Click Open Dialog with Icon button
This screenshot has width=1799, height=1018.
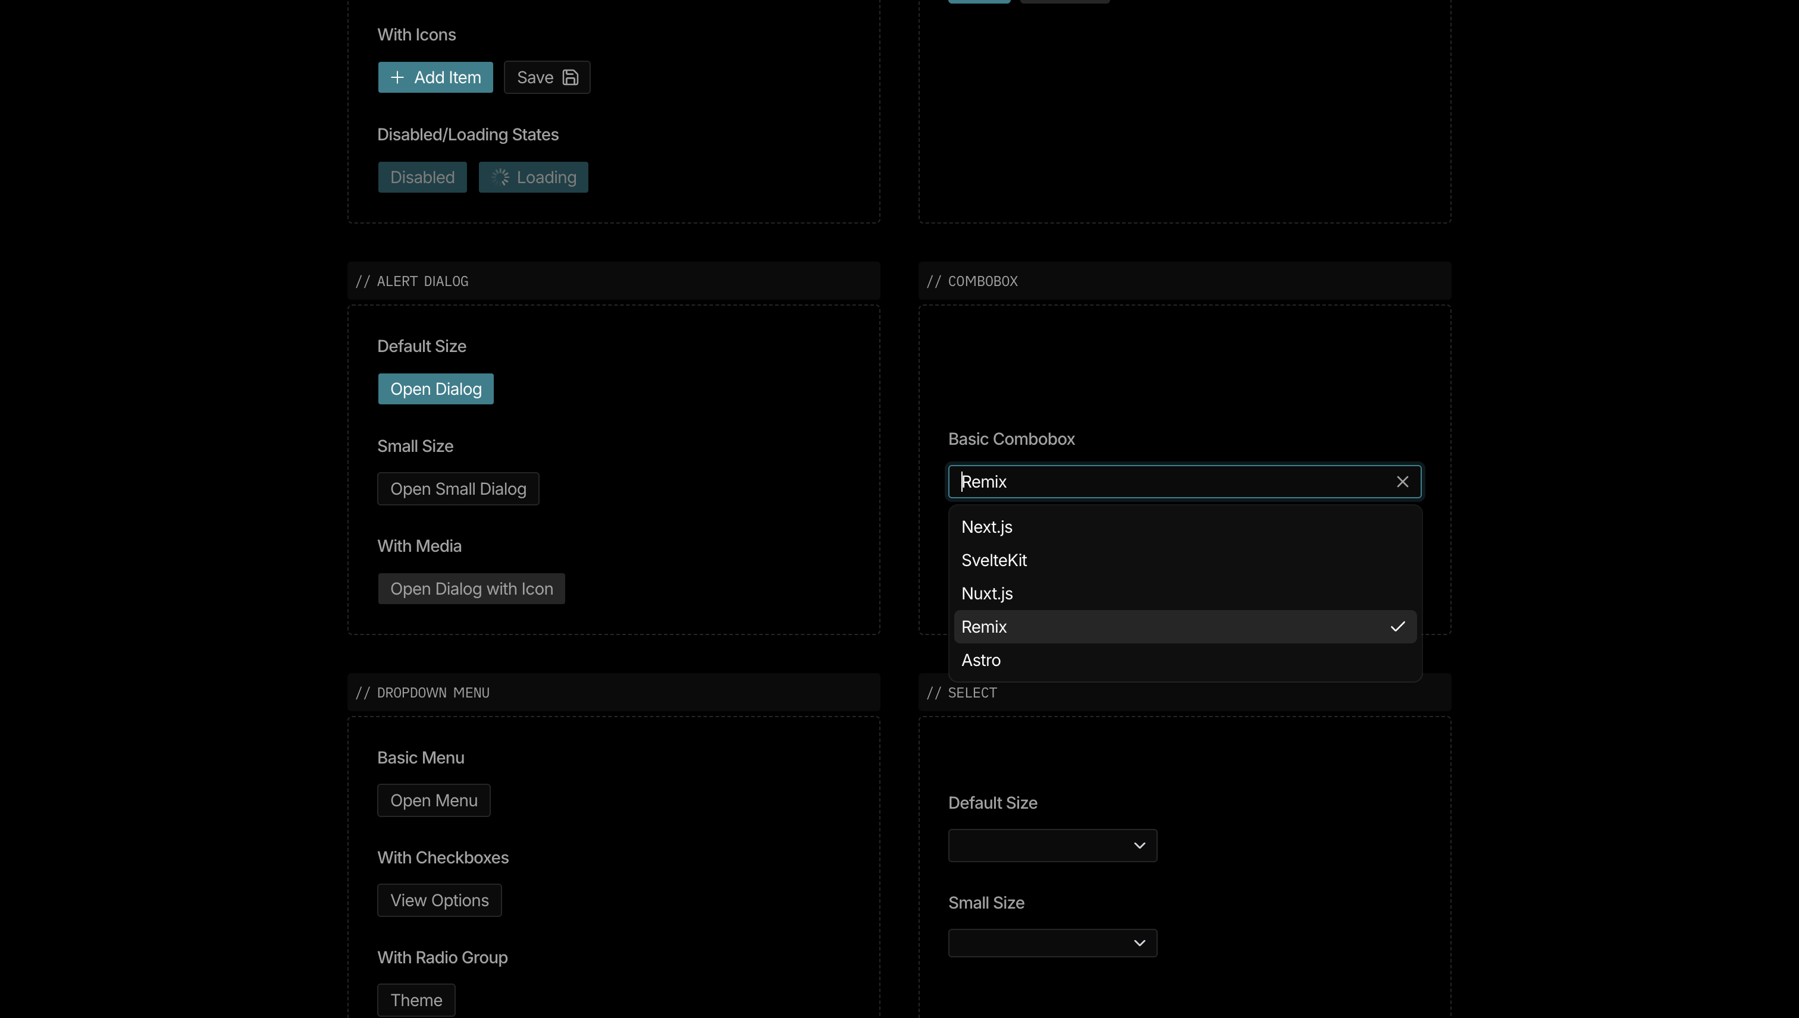point(471,589)
